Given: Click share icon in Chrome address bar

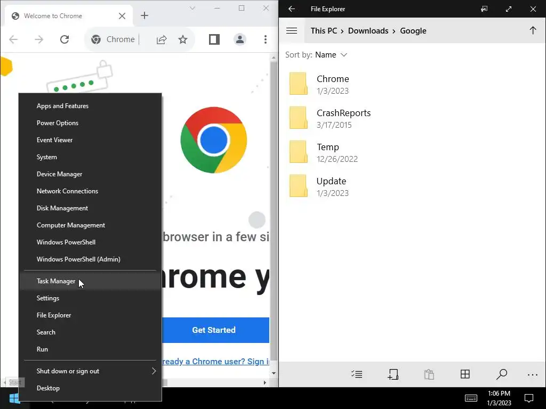Looking at the screenshot, I should [162, 39].
